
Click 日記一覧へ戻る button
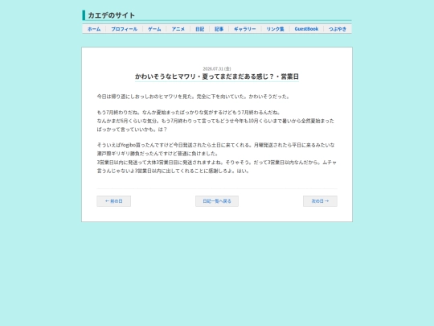click(217, 201)
